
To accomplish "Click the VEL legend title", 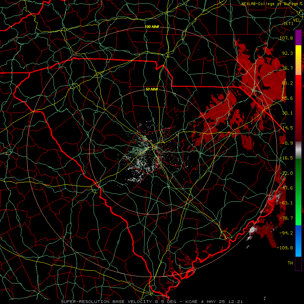I will point(297,20).
